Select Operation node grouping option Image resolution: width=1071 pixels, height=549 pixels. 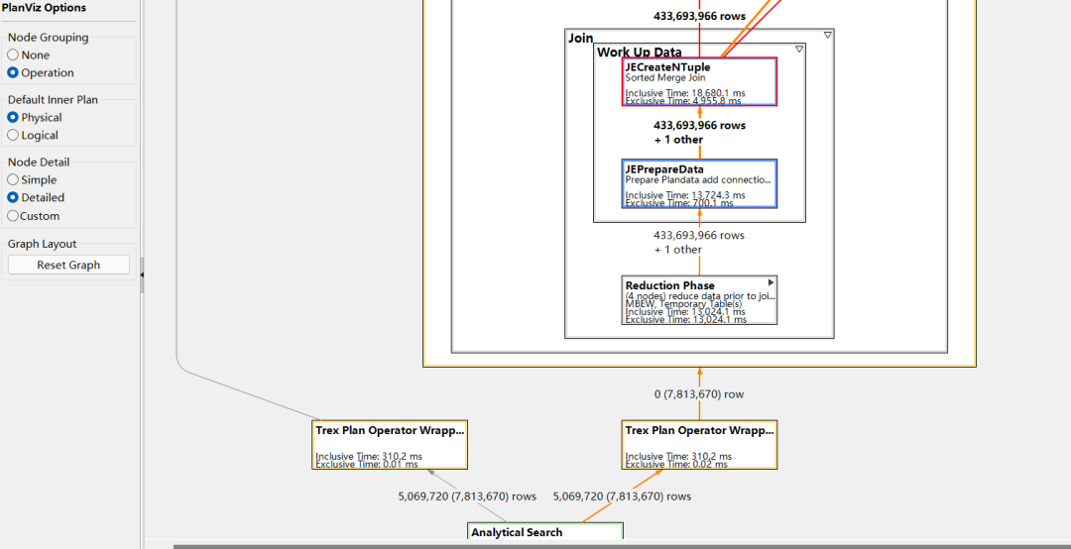tap(41, 72)
